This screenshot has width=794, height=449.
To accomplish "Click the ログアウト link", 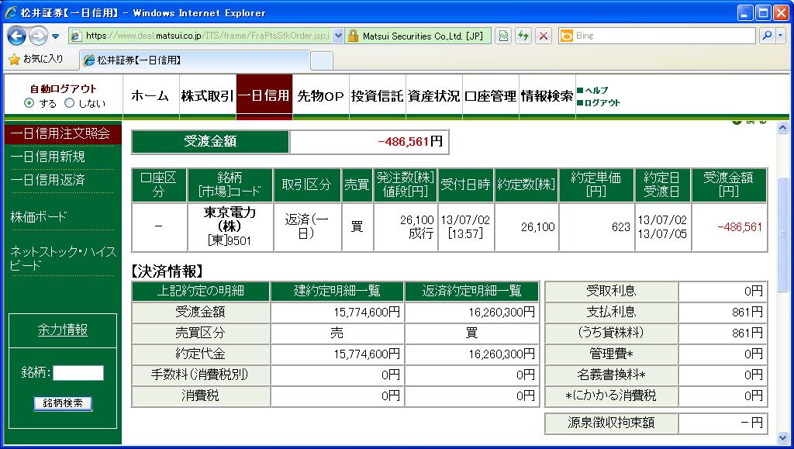I will tap(602, 102).
